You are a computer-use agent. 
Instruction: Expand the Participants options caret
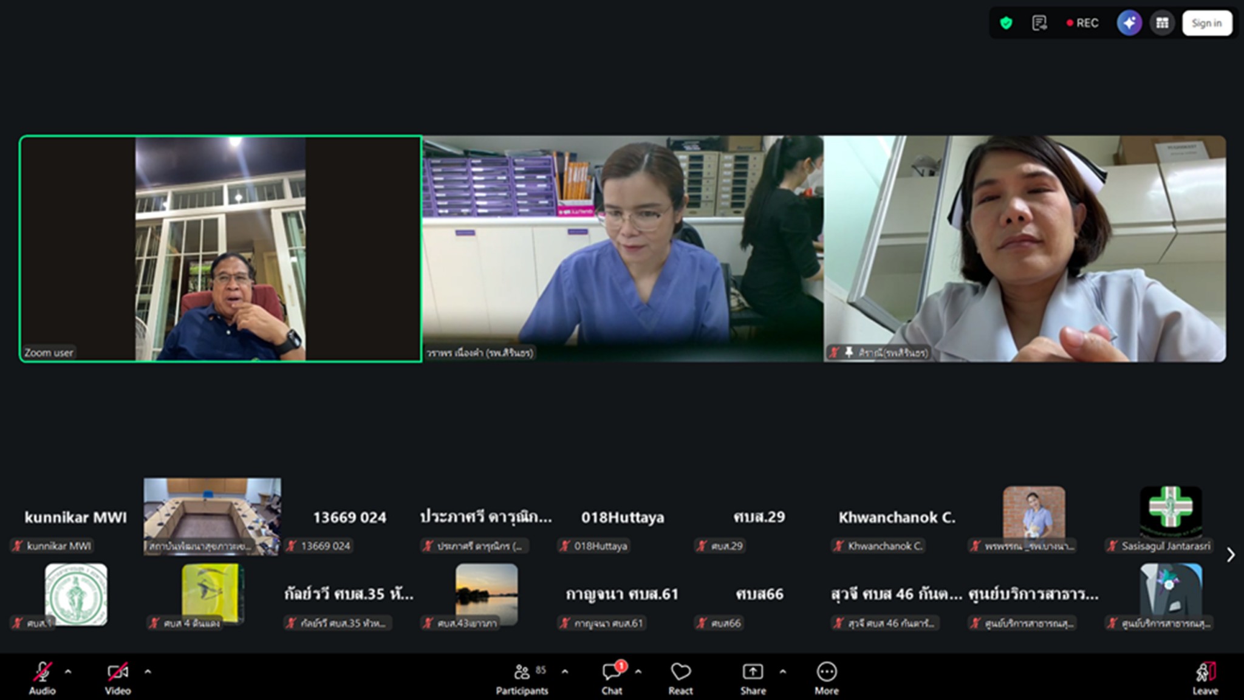point(565,671)
